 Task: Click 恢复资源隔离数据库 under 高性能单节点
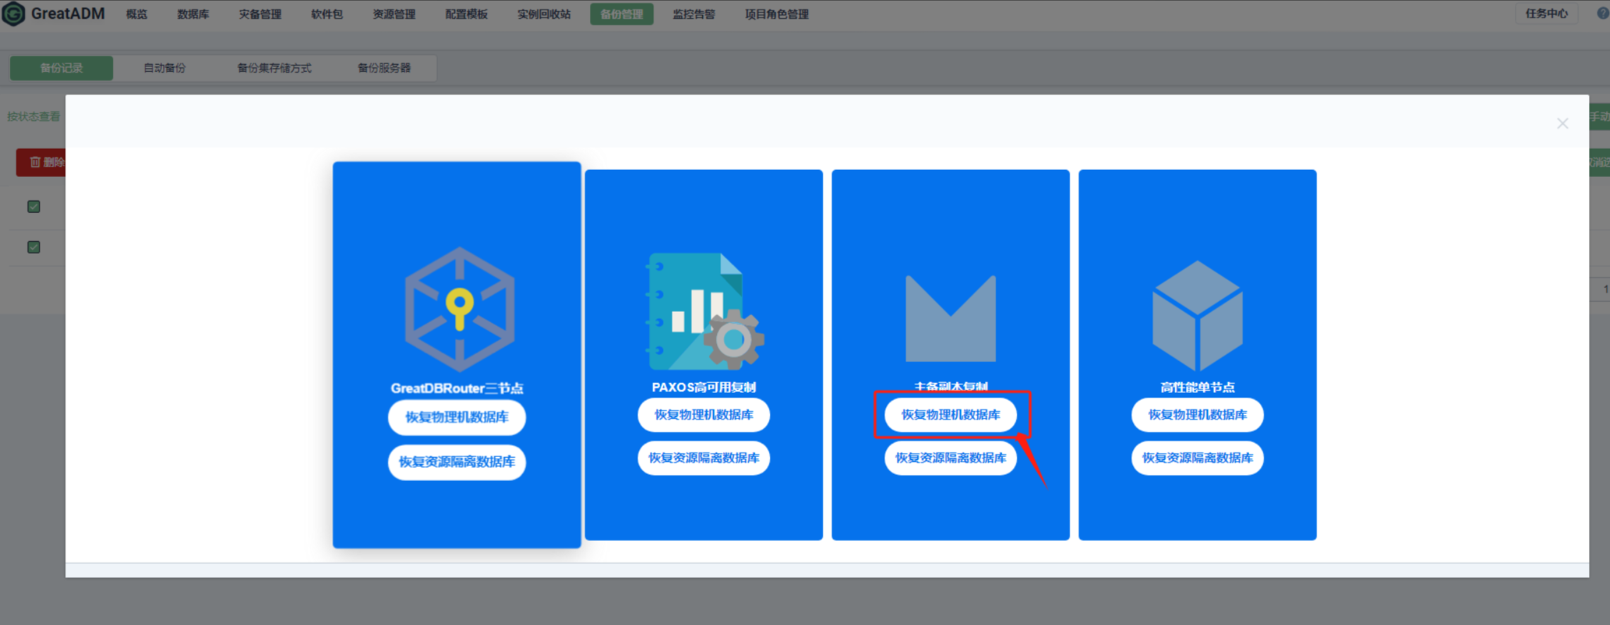point(1197,458)
